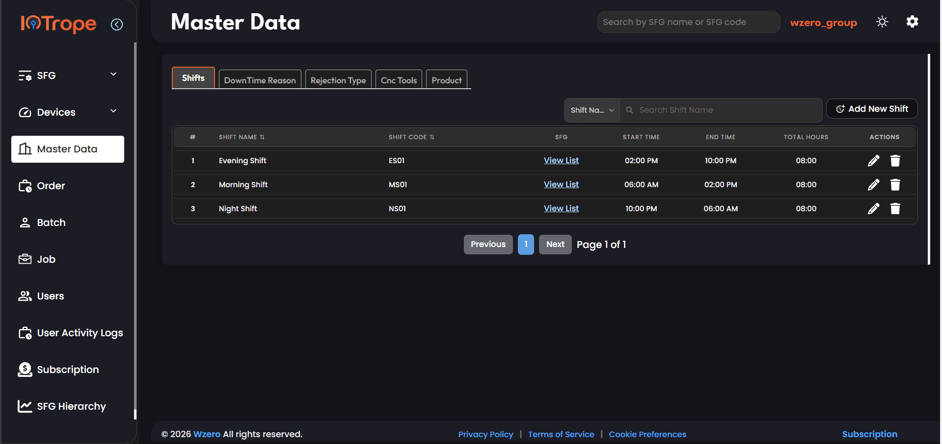This screenshot has height=444, width=942.
Task: Focus the Search Shift Name field
Action: coord(721,110)
